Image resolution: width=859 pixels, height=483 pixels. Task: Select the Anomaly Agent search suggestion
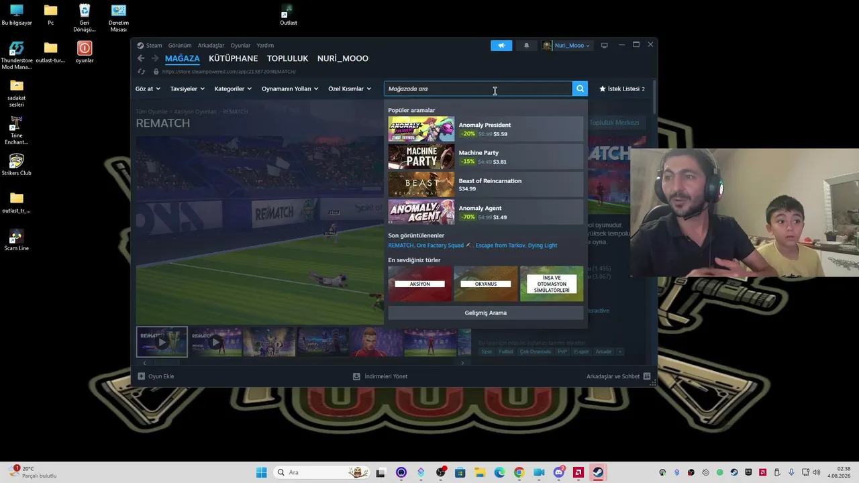click(x=486, y=212)
